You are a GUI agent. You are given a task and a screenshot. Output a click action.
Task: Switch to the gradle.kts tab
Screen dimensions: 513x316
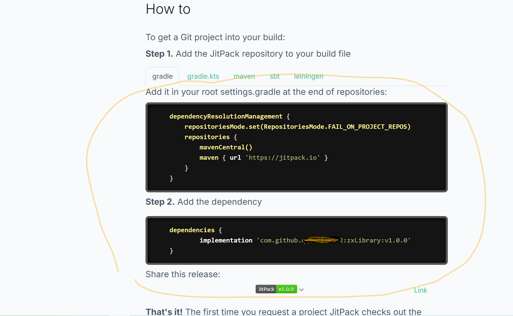point(203,76)
